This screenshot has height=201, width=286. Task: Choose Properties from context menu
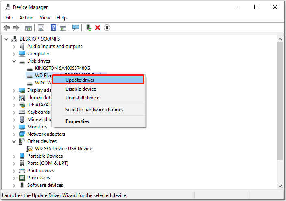98,121
